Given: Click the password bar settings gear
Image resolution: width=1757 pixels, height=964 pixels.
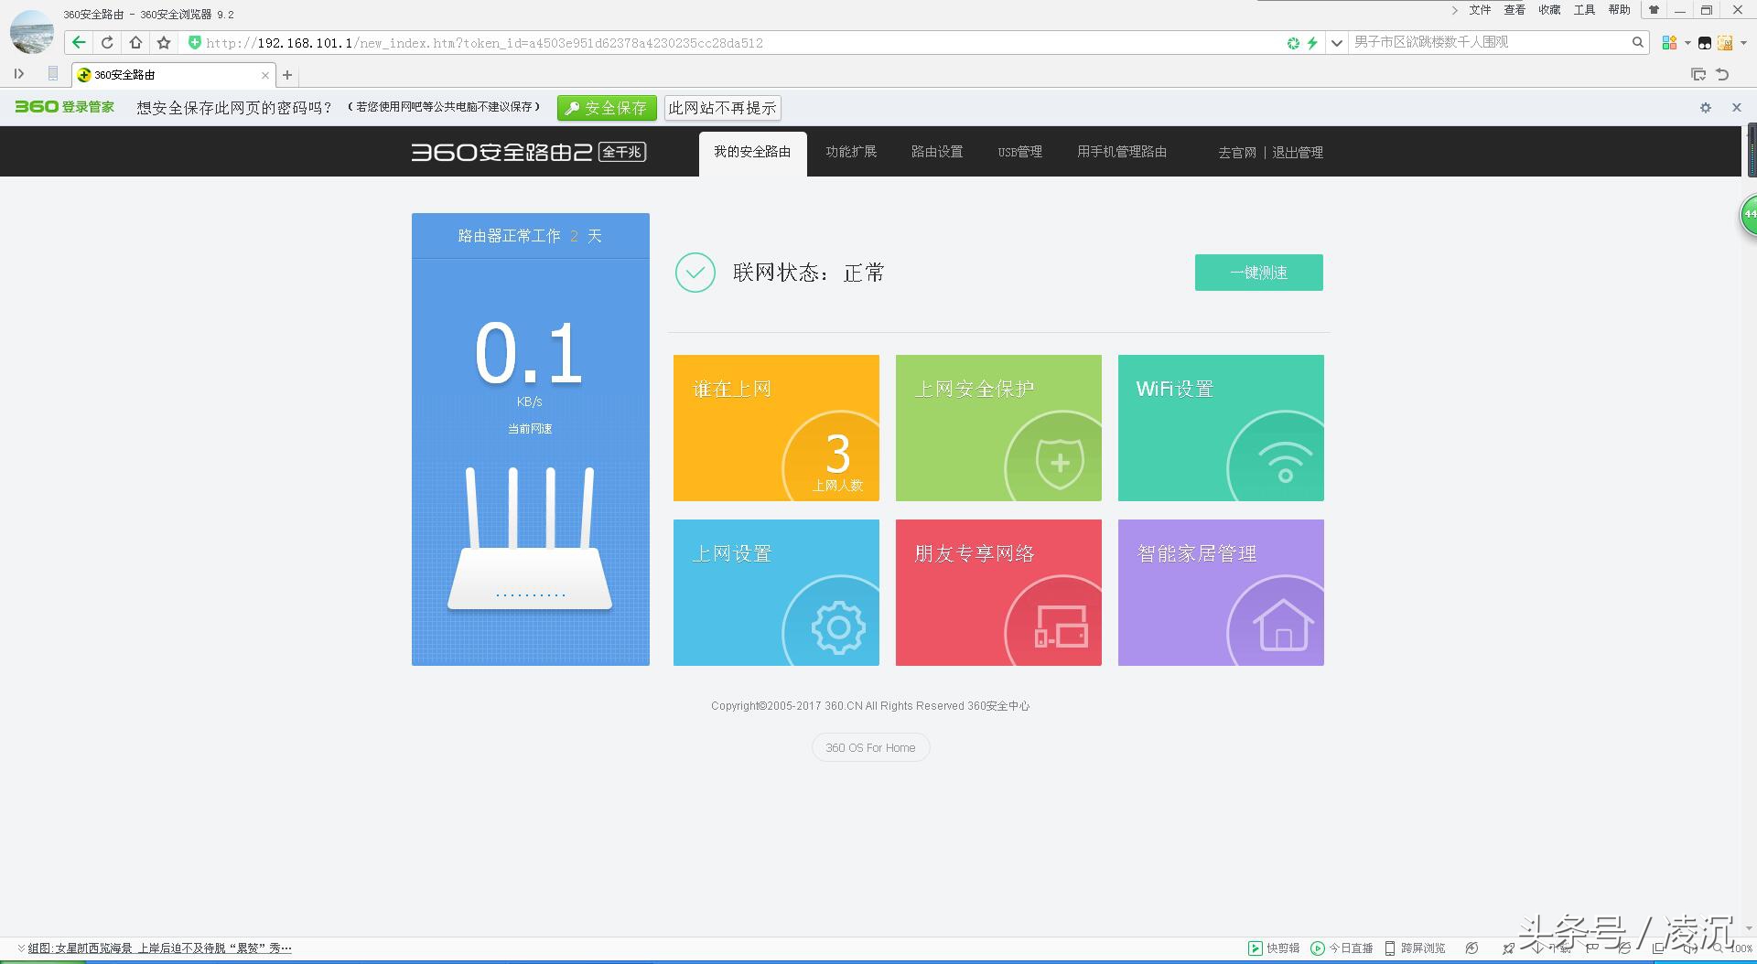Looking at the screenshot, I should pos(1705,107).
